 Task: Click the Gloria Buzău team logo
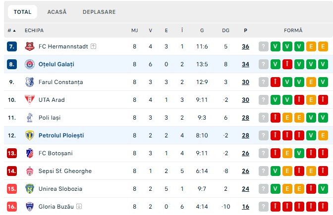pos(30,207)
